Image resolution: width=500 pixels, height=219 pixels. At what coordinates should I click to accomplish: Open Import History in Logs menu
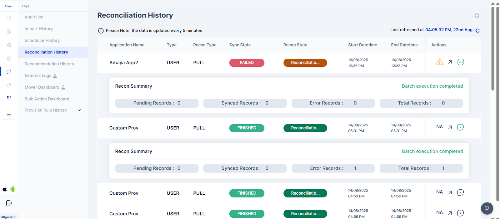39,29
